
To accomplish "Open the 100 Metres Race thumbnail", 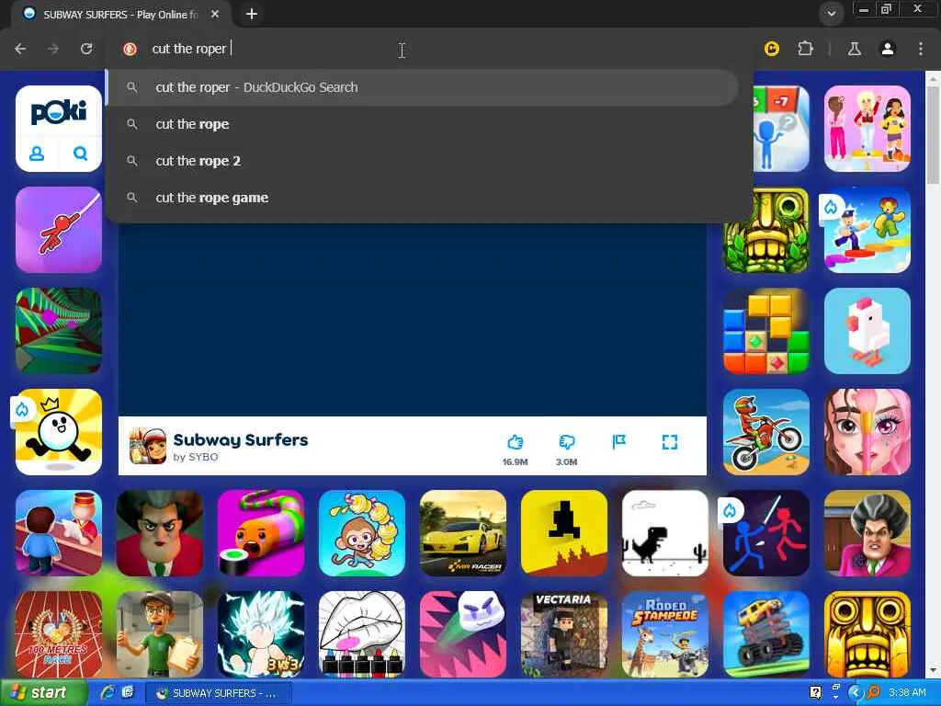I will [58, 634].
